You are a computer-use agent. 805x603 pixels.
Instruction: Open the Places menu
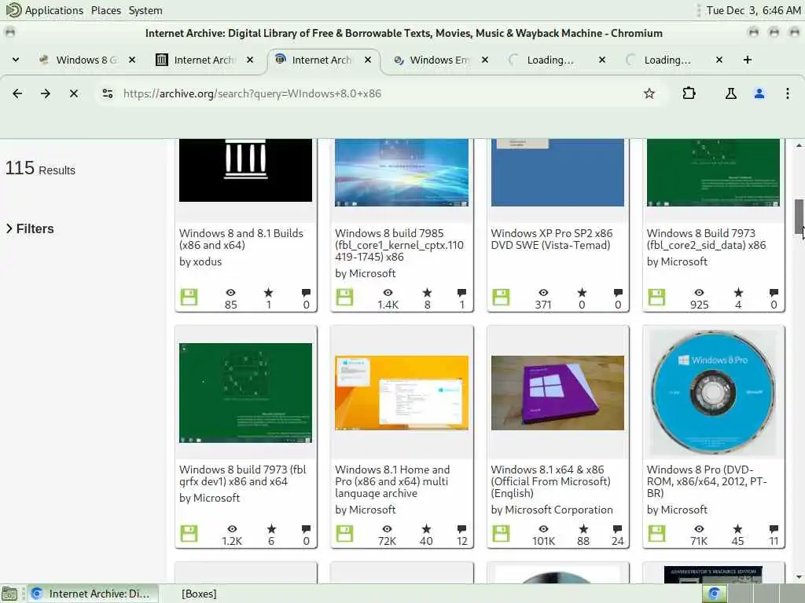click(x=106, y=10)
